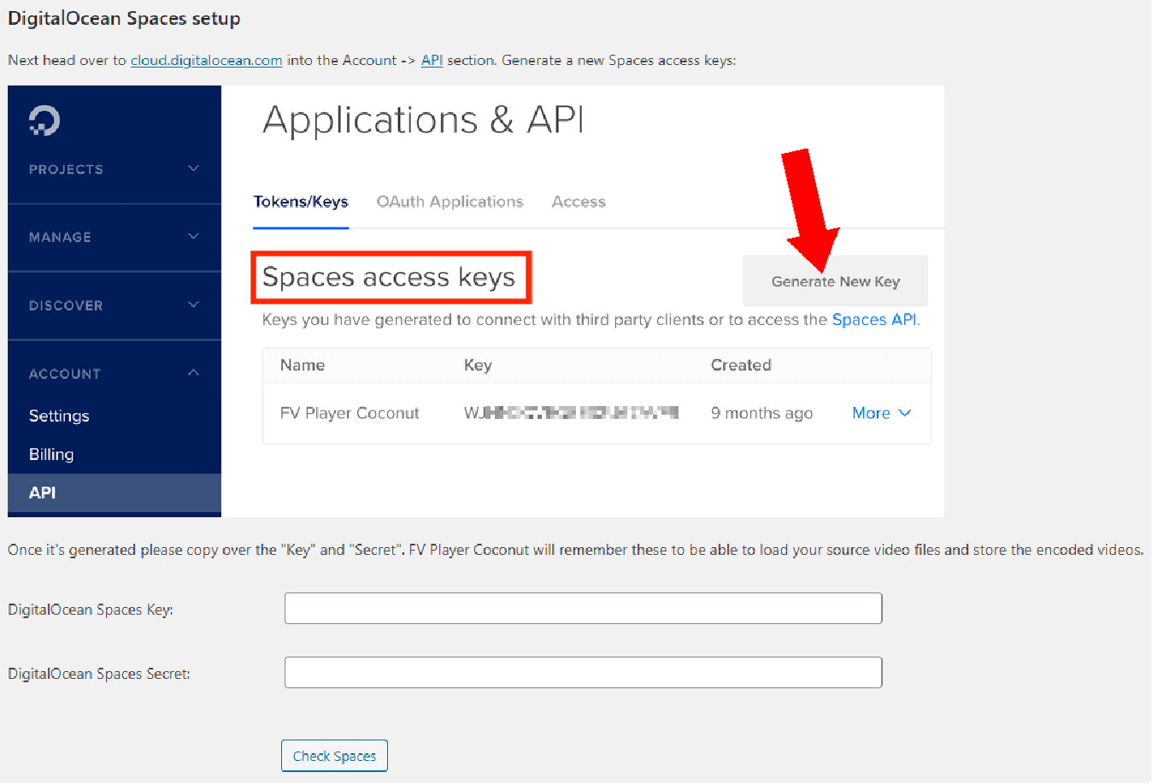Click the '9 months ago' created value
Viewport: 1152px width, 784px height.
pyautogui.click(x=761, y=413)
